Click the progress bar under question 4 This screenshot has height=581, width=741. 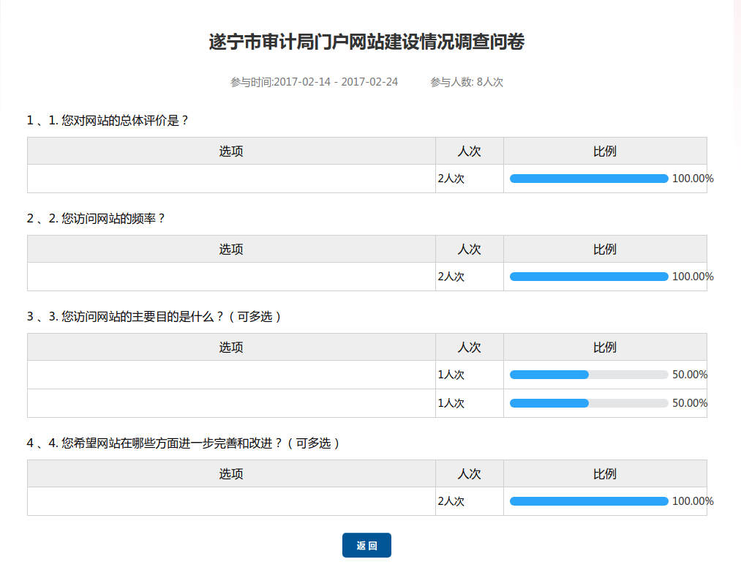[589, 501]
